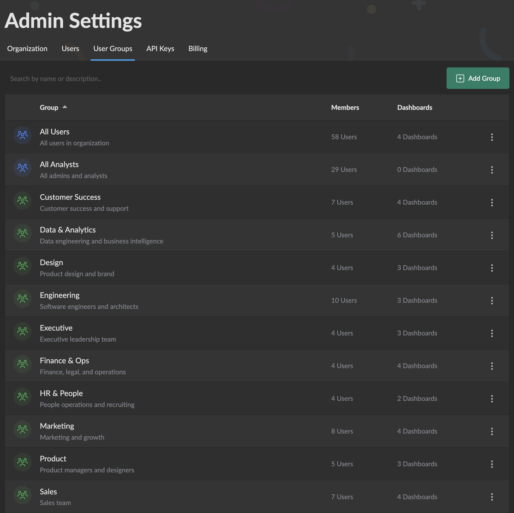Focus the search by name or description field

pyautogui.click(x=224, y=79)
